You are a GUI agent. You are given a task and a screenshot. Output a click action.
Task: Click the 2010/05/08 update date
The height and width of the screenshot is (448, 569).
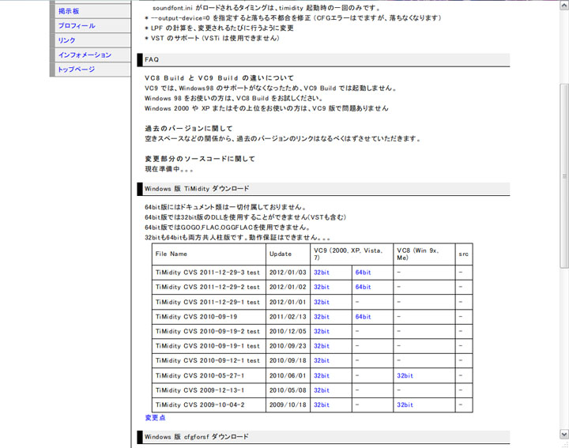coord(288,390)
